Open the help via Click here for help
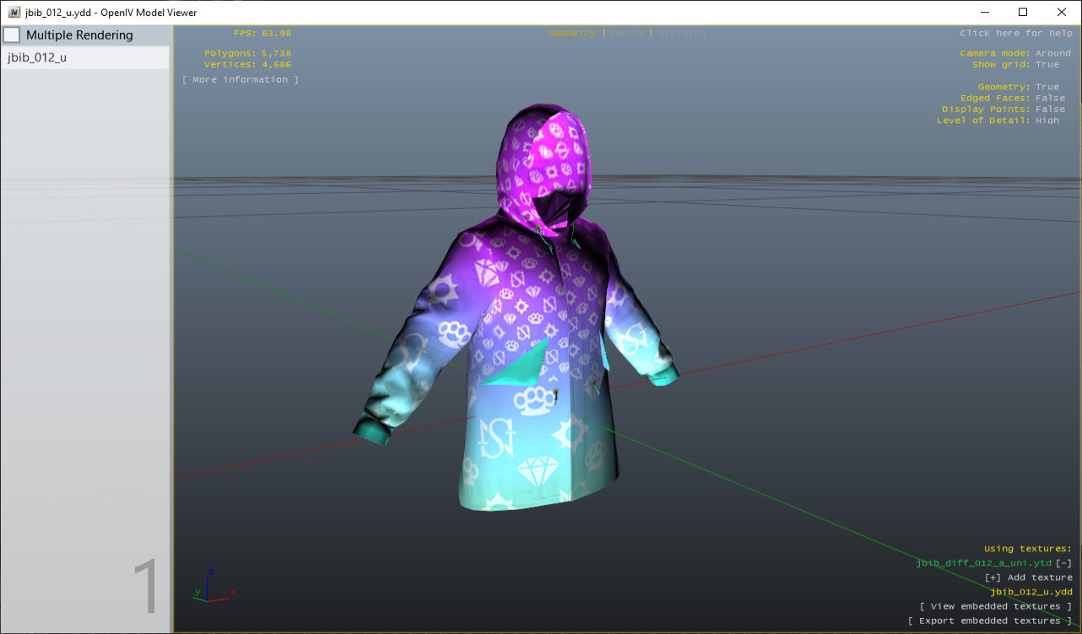The width and height of the screenshot is (1082, 634). [1015, 33]
